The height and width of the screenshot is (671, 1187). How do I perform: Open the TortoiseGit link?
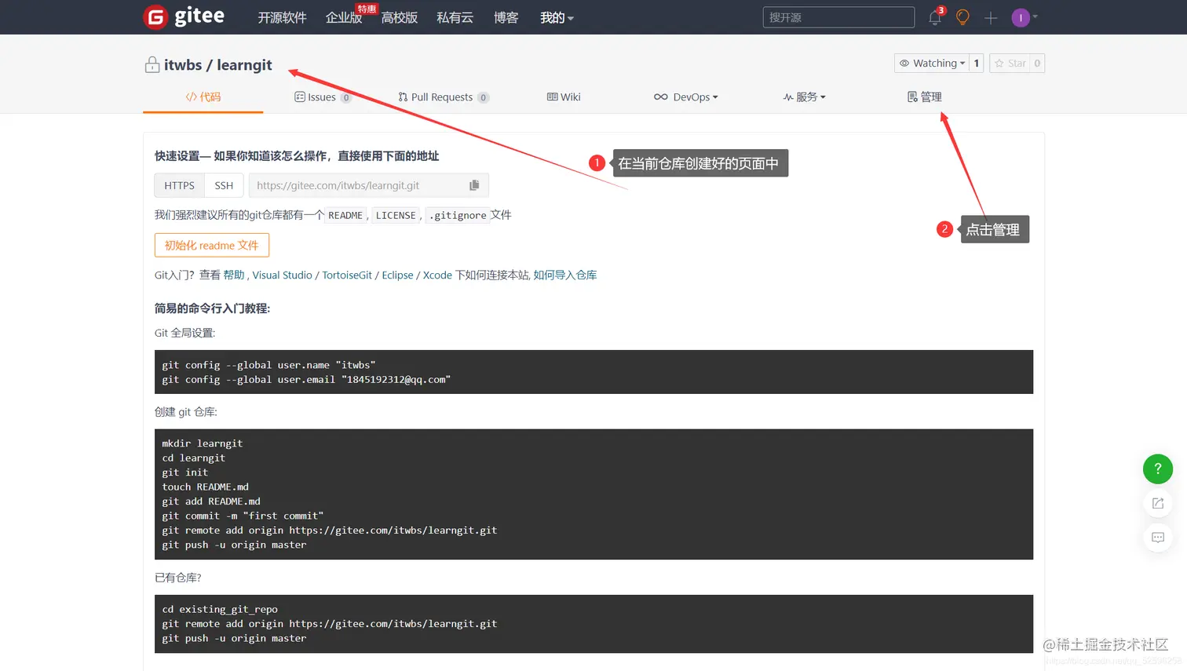pyautogui.click(x=347, y=275)
